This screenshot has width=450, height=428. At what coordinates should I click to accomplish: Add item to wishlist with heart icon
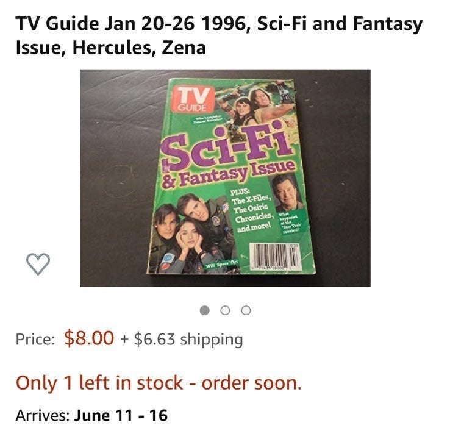(38, 264)
